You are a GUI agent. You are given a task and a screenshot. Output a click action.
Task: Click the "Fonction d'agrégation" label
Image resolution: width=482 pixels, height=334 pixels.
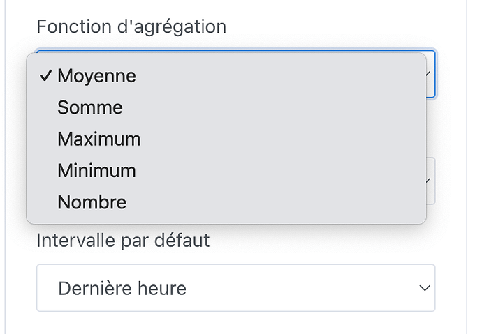131,26
